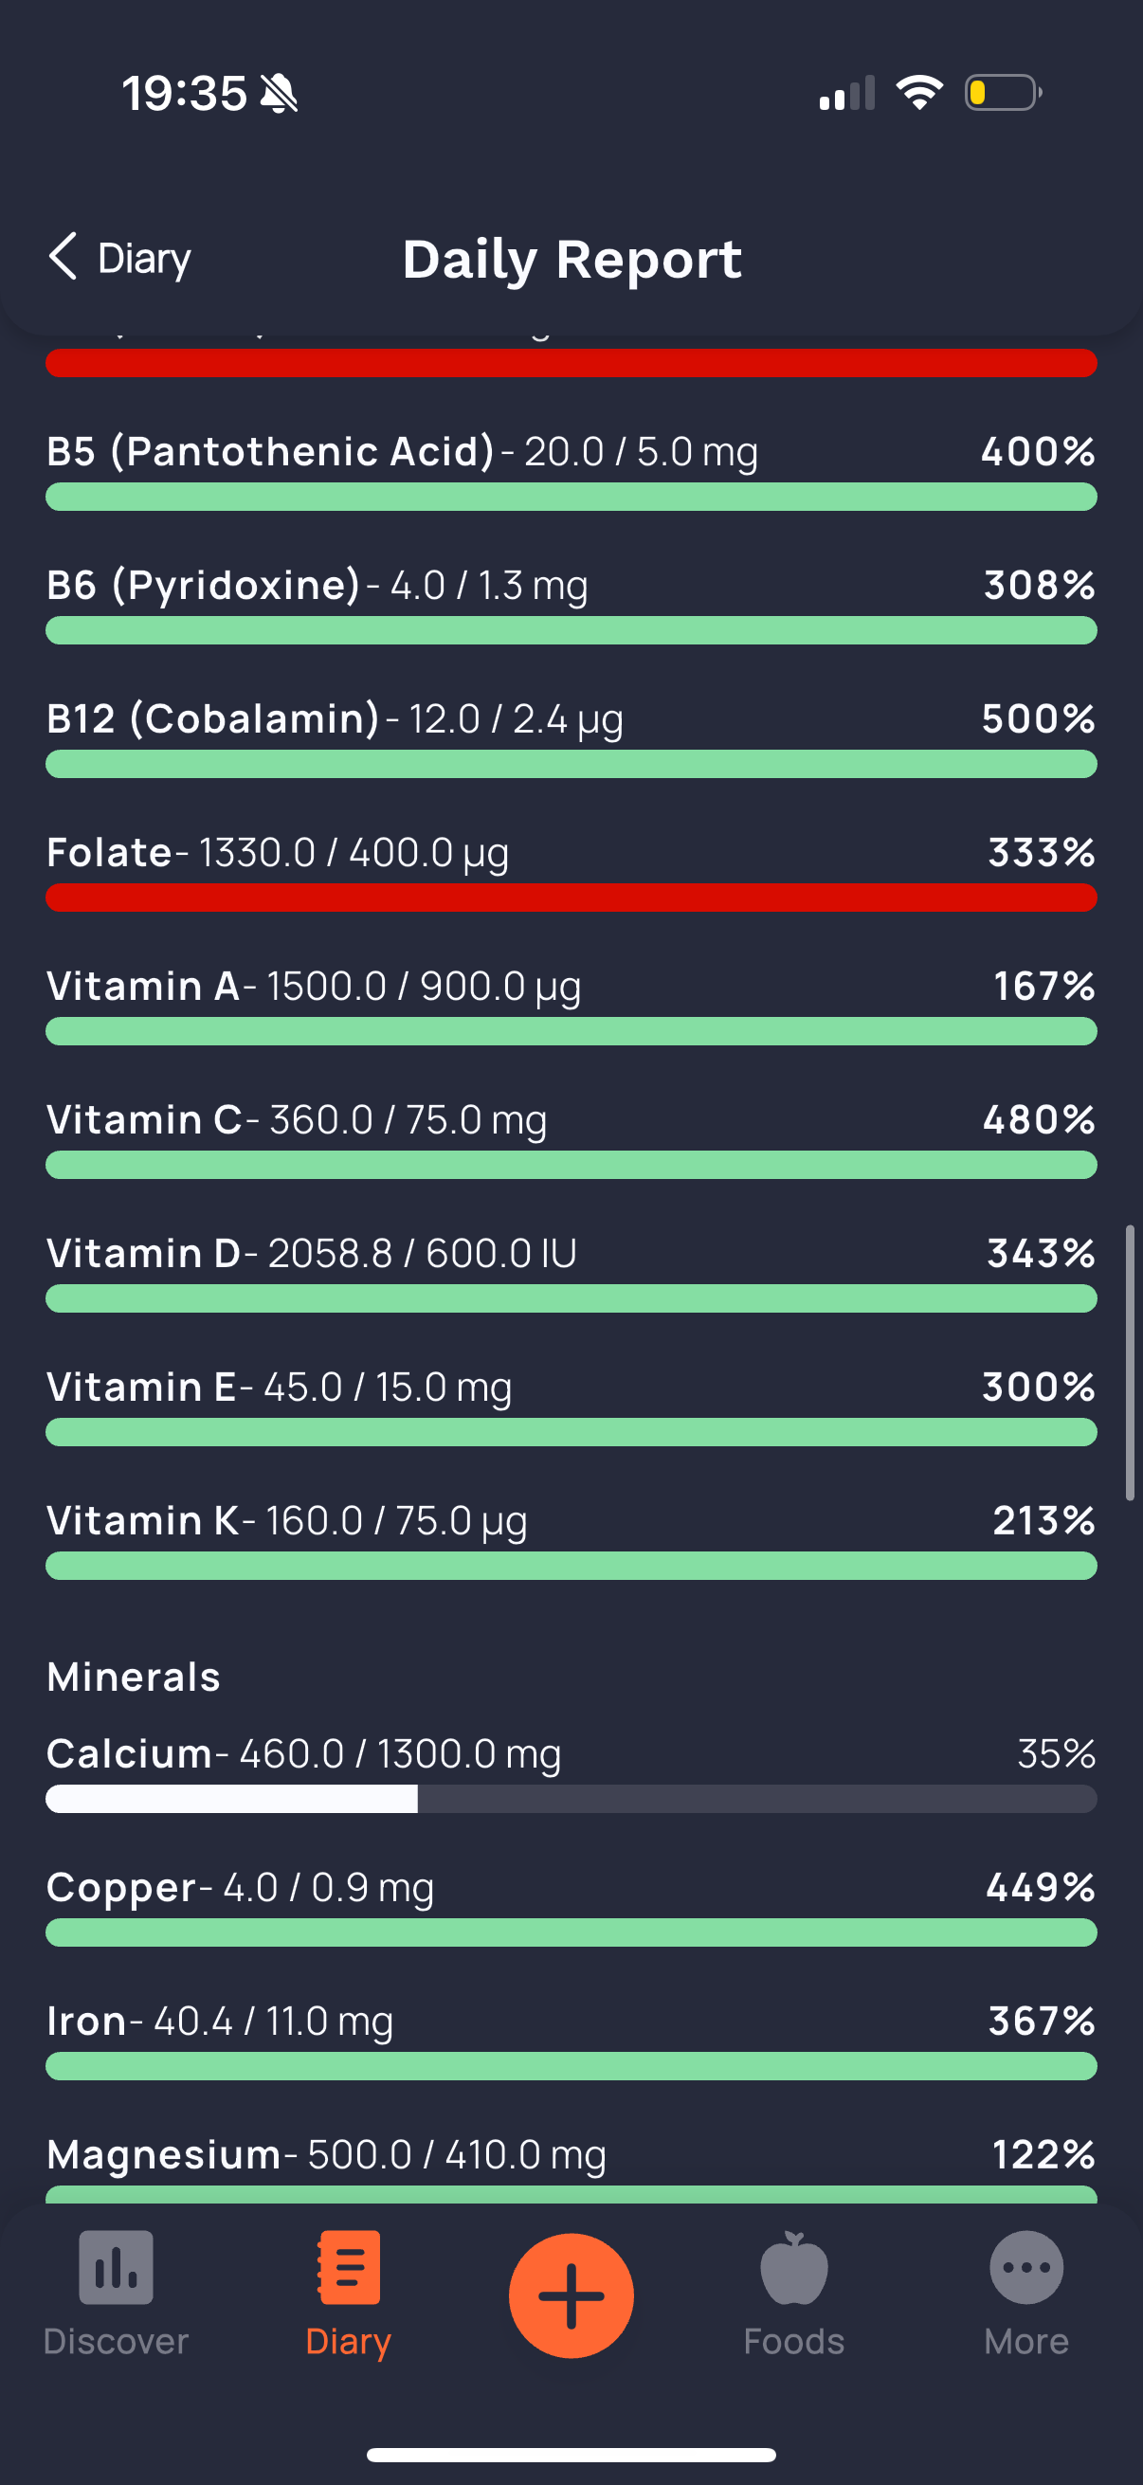
Task: Tap the Wi-Fi status icon
Action: pyautogui.click(x=919, y=93)
